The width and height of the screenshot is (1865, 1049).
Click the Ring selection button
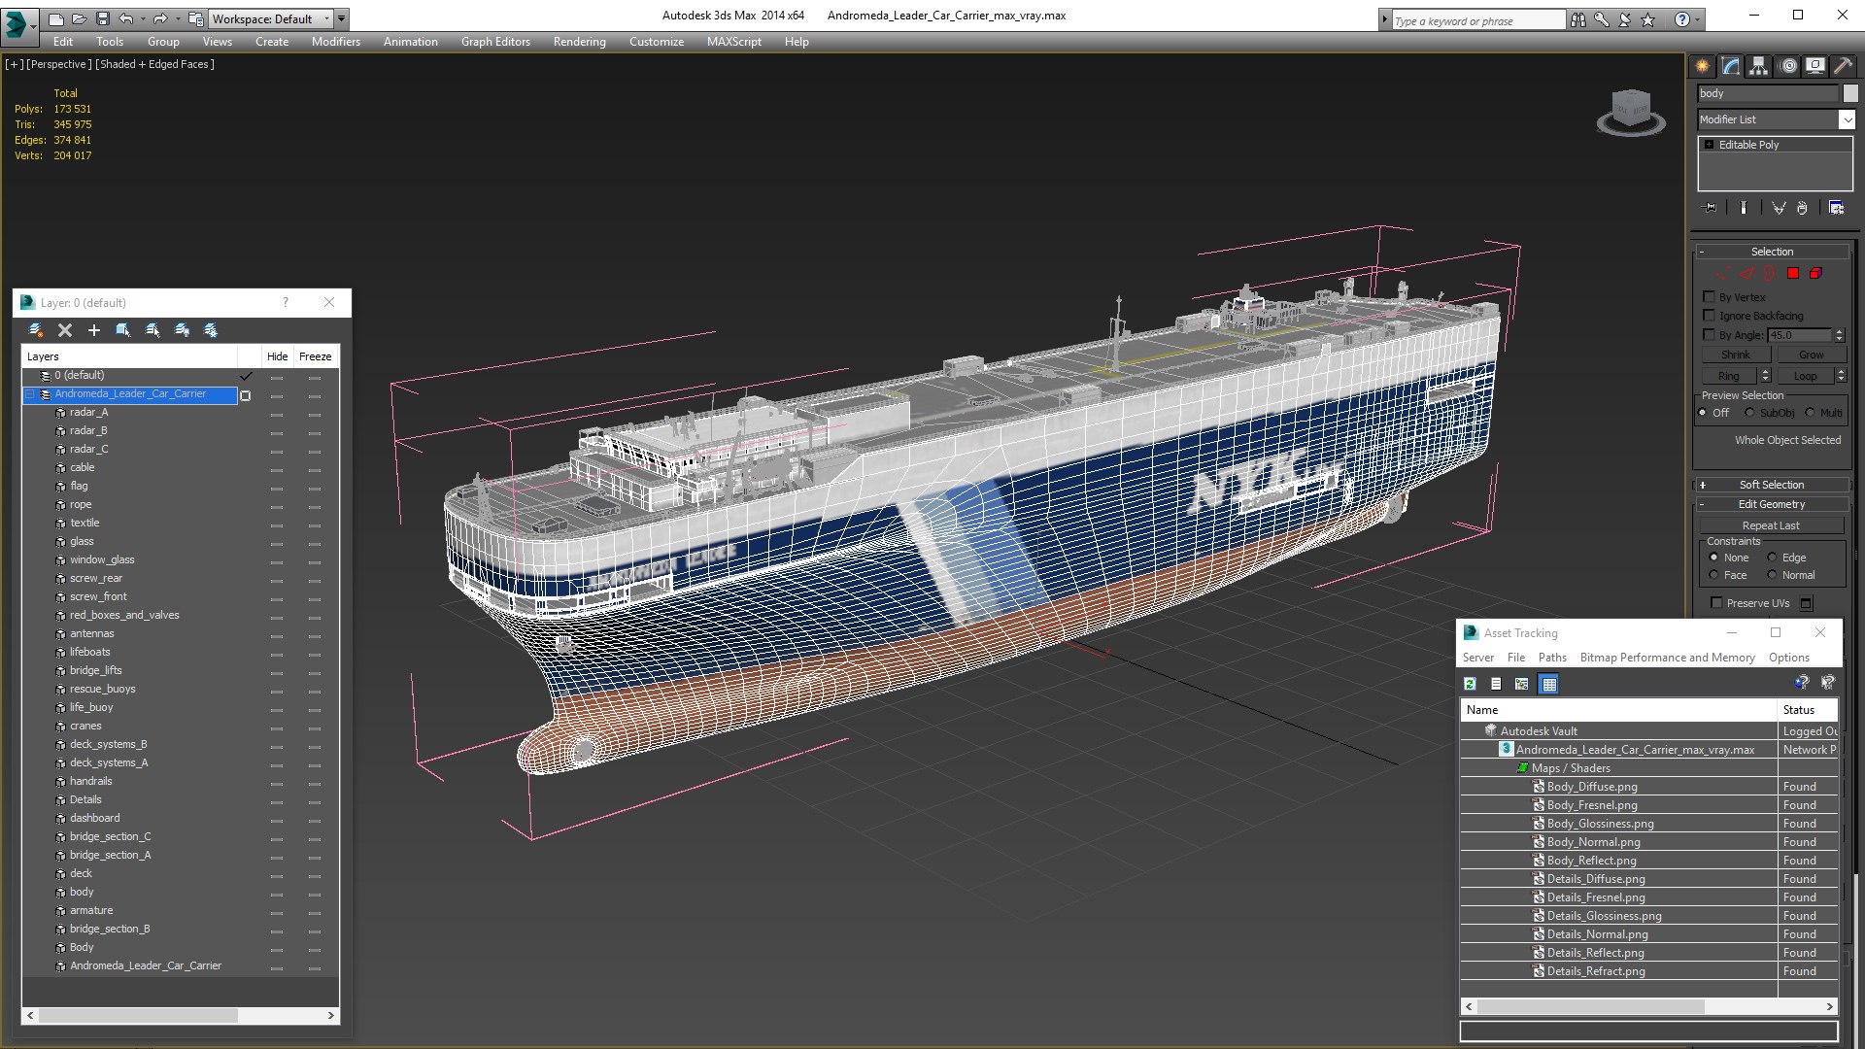(1729, 376)
